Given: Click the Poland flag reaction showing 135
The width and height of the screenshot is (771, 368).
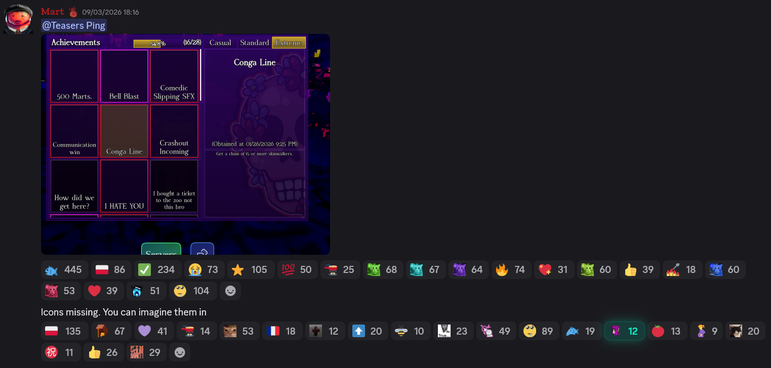Looking at the screenshot, I should click(64, 331).
